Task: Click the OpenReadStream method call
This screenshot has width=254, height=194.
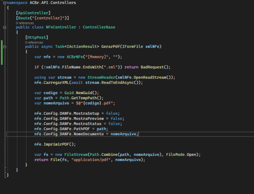Action: pos(150,78)
